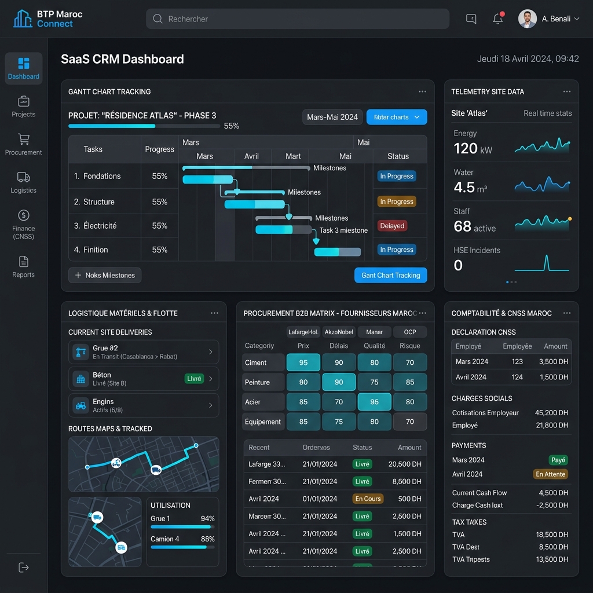
Task: Expand the A. Benali account menu chevron
Action: pos(577,19)
